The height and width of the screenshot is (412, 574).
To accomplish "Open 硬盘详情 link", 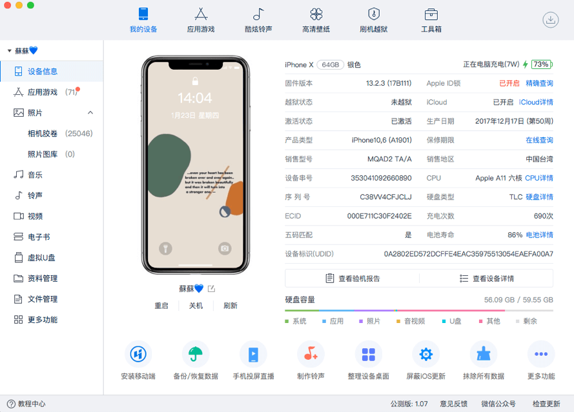I will 539,197.
